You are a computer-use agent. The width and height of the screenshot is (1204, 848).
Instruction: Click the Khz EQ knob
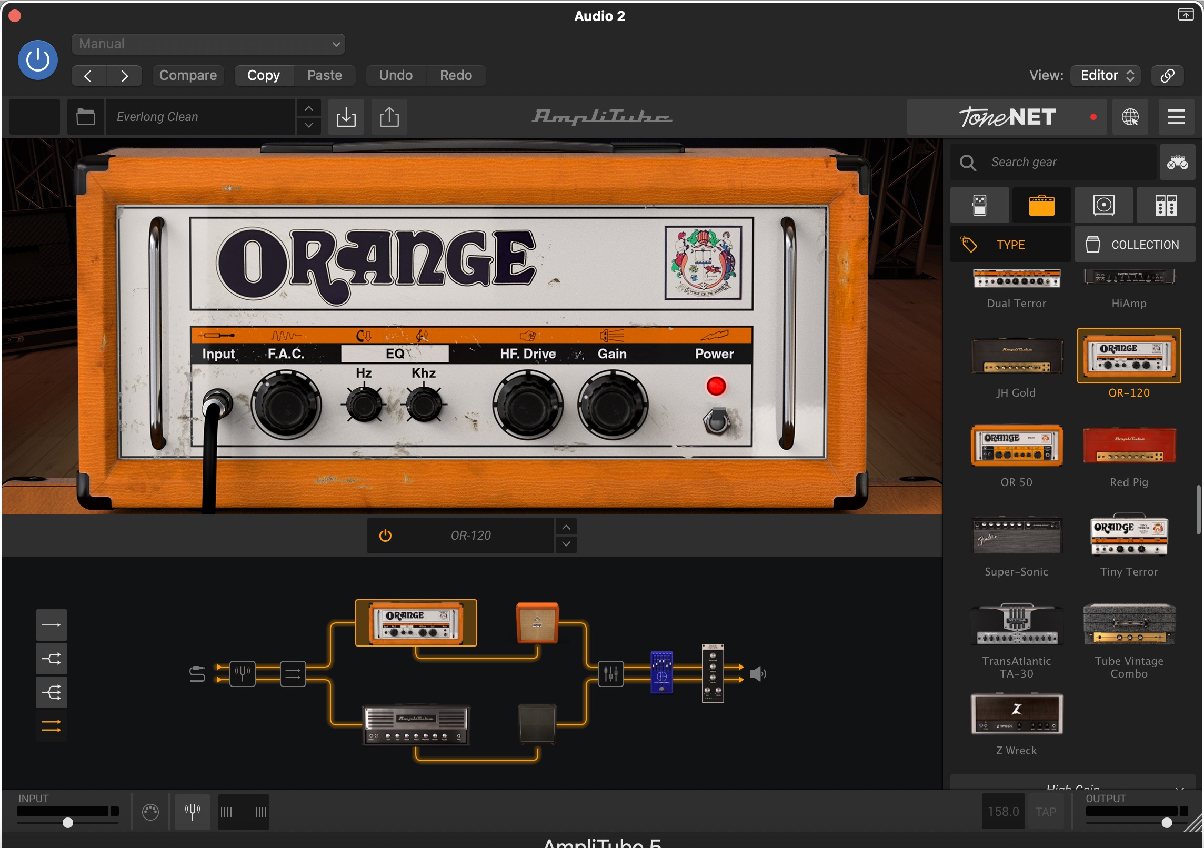(x=424, y=405)
